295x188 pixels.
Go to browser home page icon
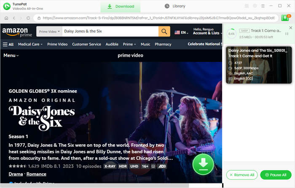[x=6, y=18]
